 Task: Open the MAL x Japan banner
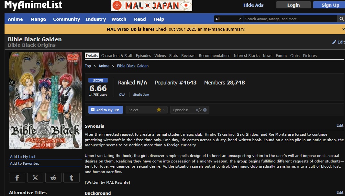(x=151, y=5)
